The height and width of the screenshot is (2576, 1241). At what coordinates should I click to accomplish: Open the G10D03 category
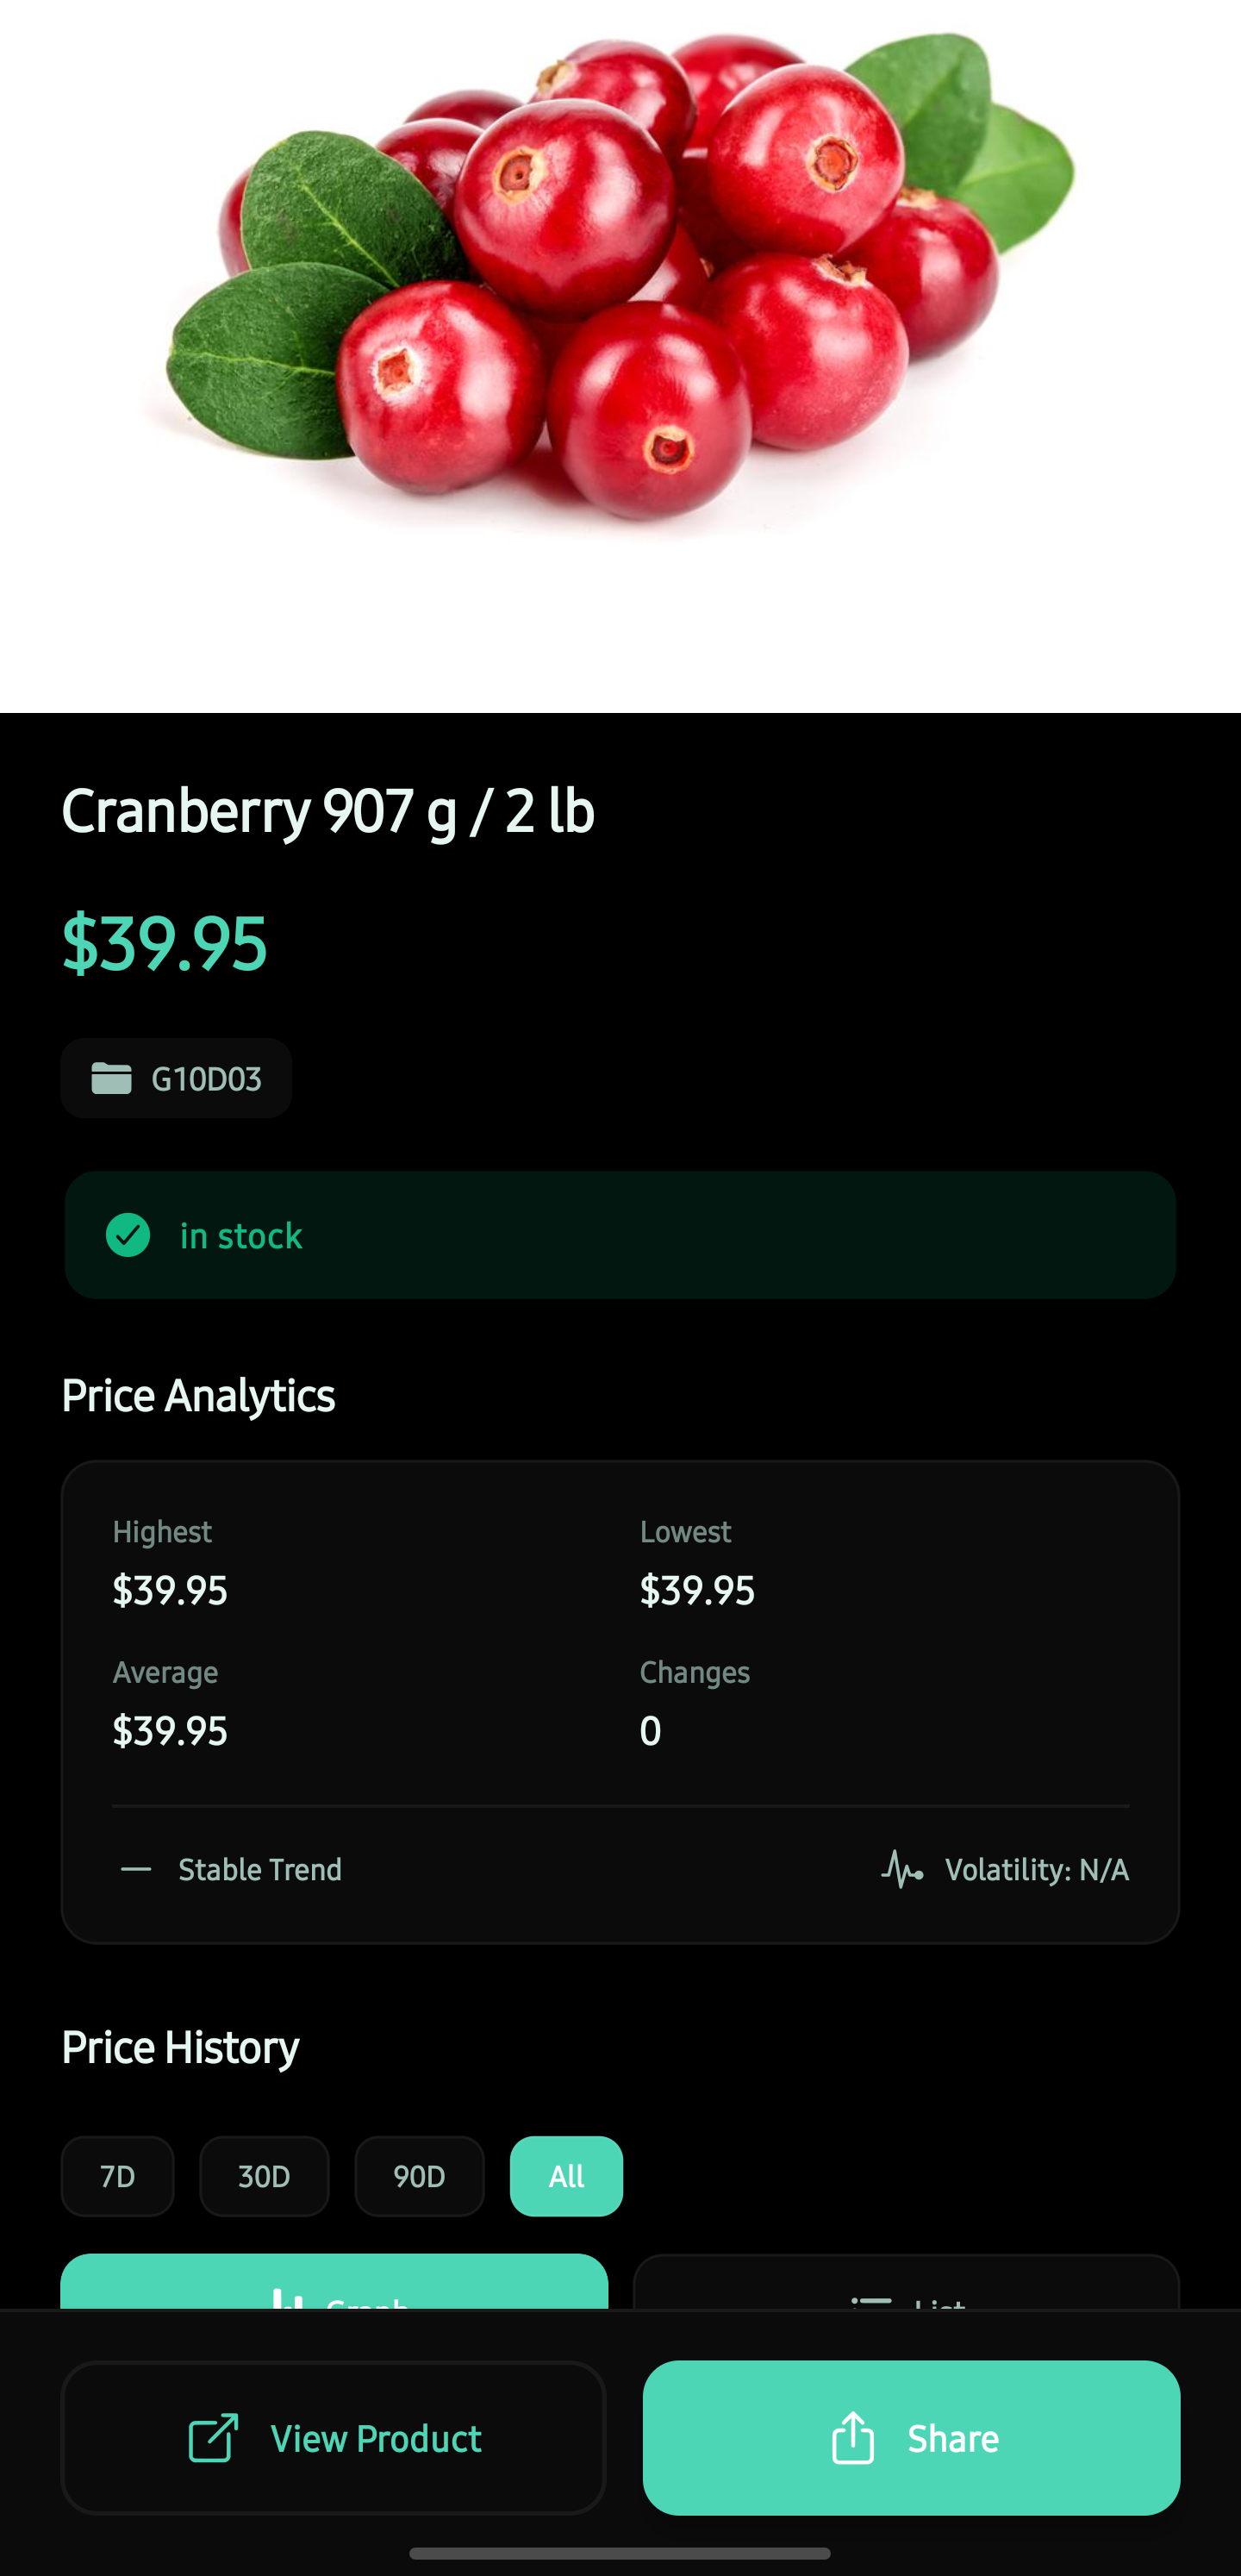tap(176, 1077)
